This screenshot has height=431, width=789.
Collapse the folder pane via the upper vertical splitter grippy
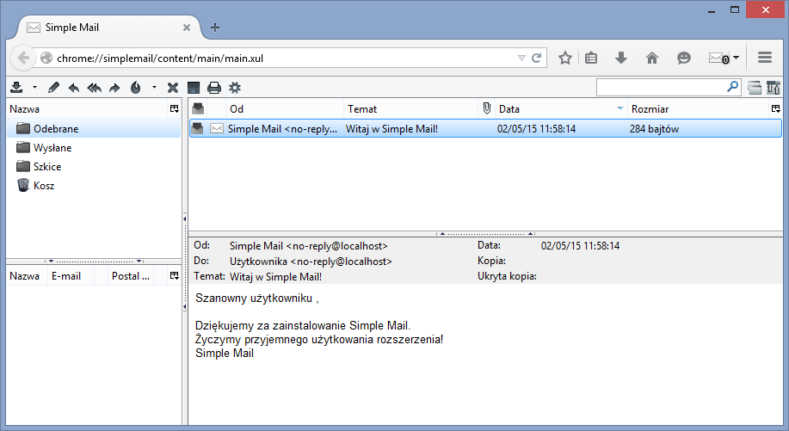(185, 219)
